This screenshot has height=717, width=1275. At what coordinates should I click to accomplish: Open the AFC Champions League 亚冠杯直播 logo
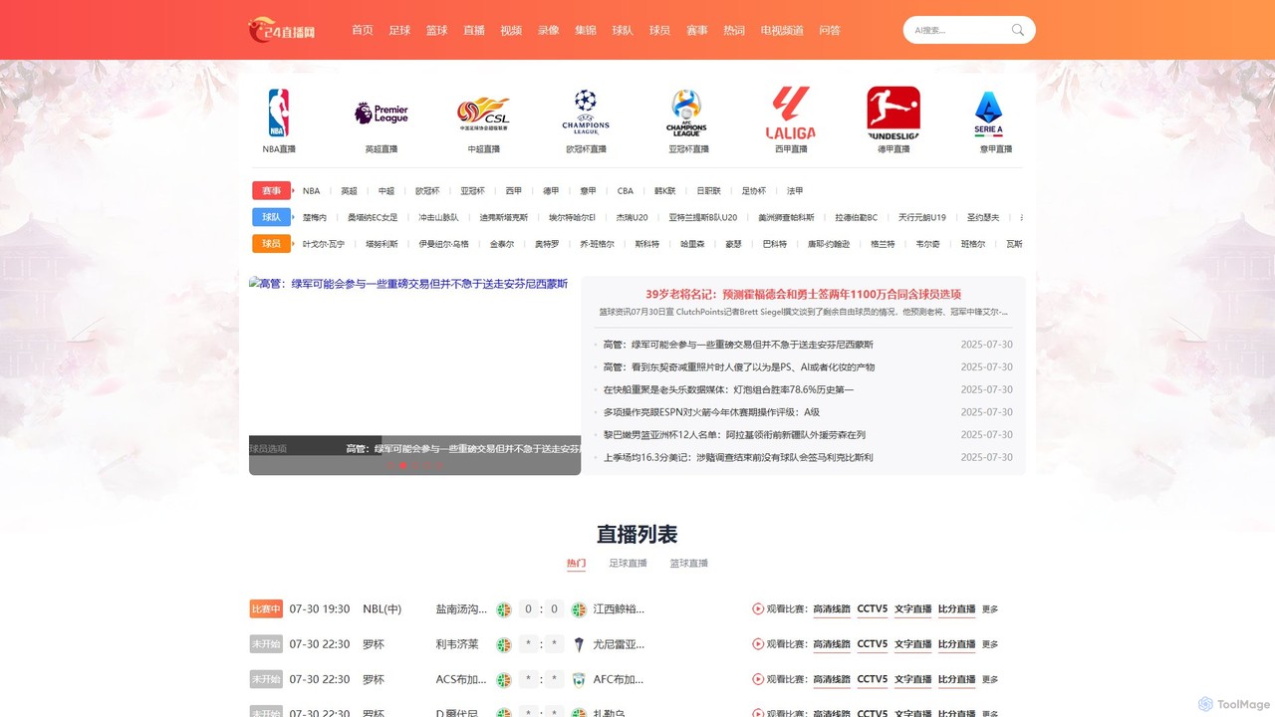687,113
